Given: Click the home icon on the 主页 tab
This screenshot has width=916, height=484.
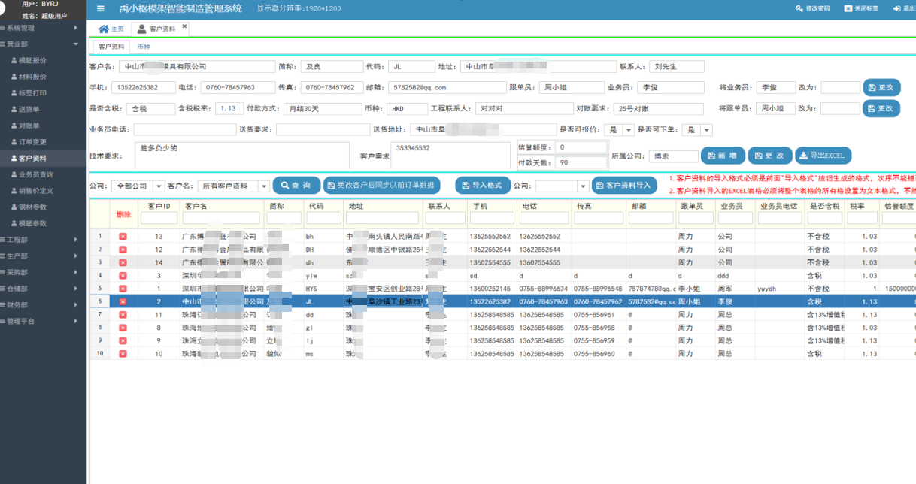Looking at the screenshot, I should [x=103, y=29].
